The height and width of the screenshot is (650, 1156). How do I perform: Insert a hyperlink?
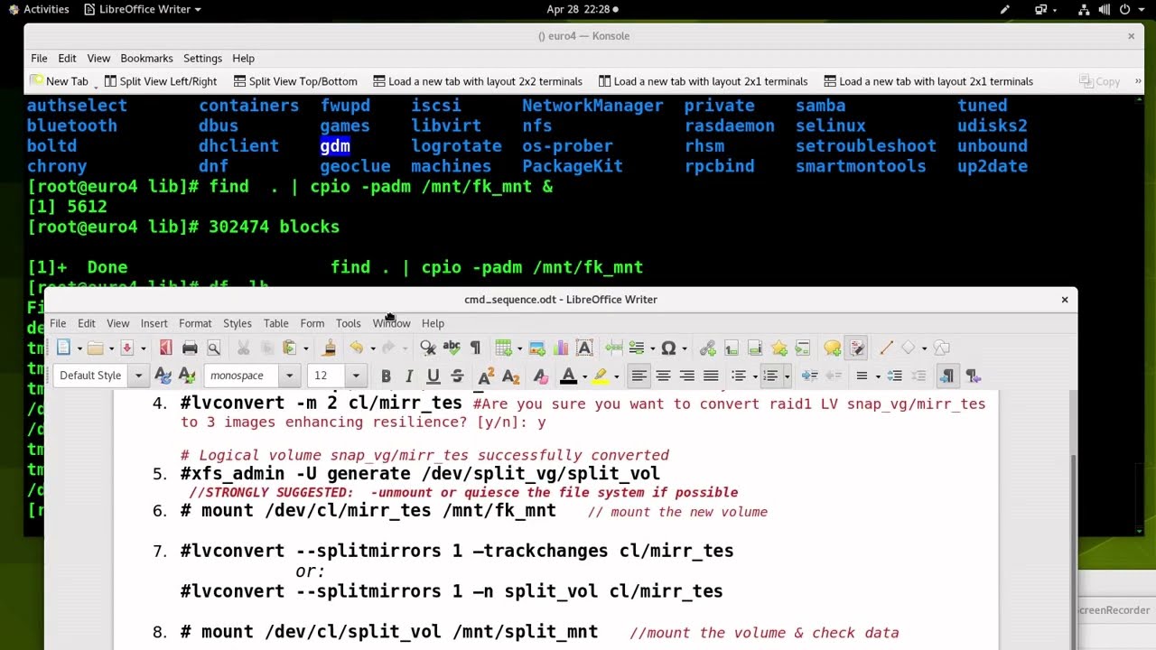coord(707,348)
